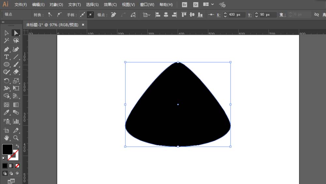The image size is (326, 184).
Task: Increment the X coordinate stepper
Action: point(225,13)
